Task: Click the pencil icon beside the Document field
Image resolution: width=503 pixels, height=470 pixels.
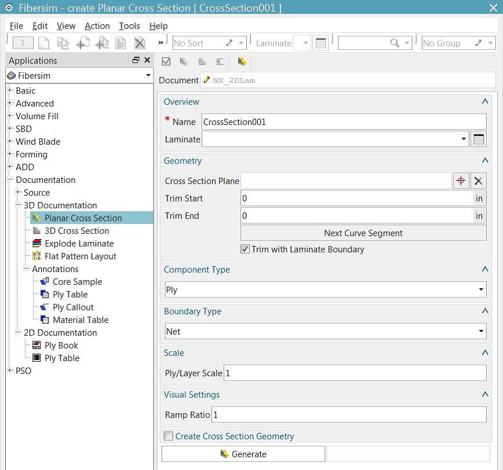Action: (x=208, y=80)
